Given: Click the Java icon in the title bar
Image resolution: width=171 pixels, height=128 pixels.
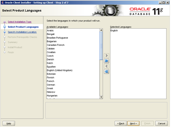Looking at the screenshot, I should click(3, 2).
